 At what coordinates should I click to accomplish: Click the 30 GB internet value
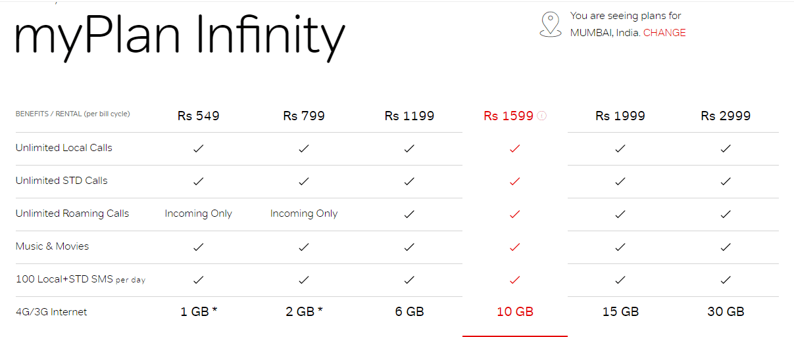coord(726,312)
